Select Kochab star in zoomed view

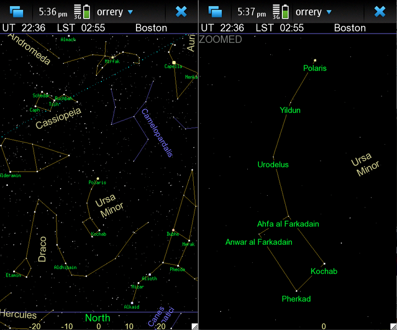(x=324, y=264)
